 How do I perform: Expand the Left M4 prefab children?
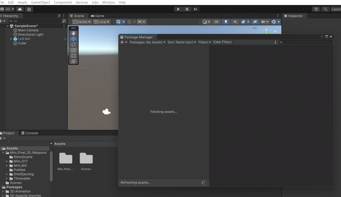(11, 39)
